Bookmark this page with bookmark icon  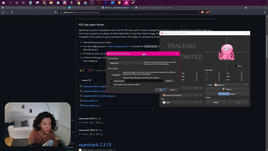[55, 12]
